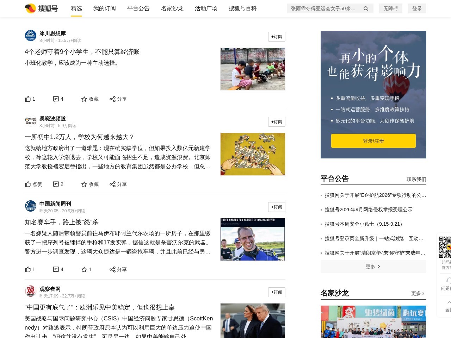Click author name 冰川思想库
Image resolution: width=451 pixels, height=338 pixels.
click(52, 33)
